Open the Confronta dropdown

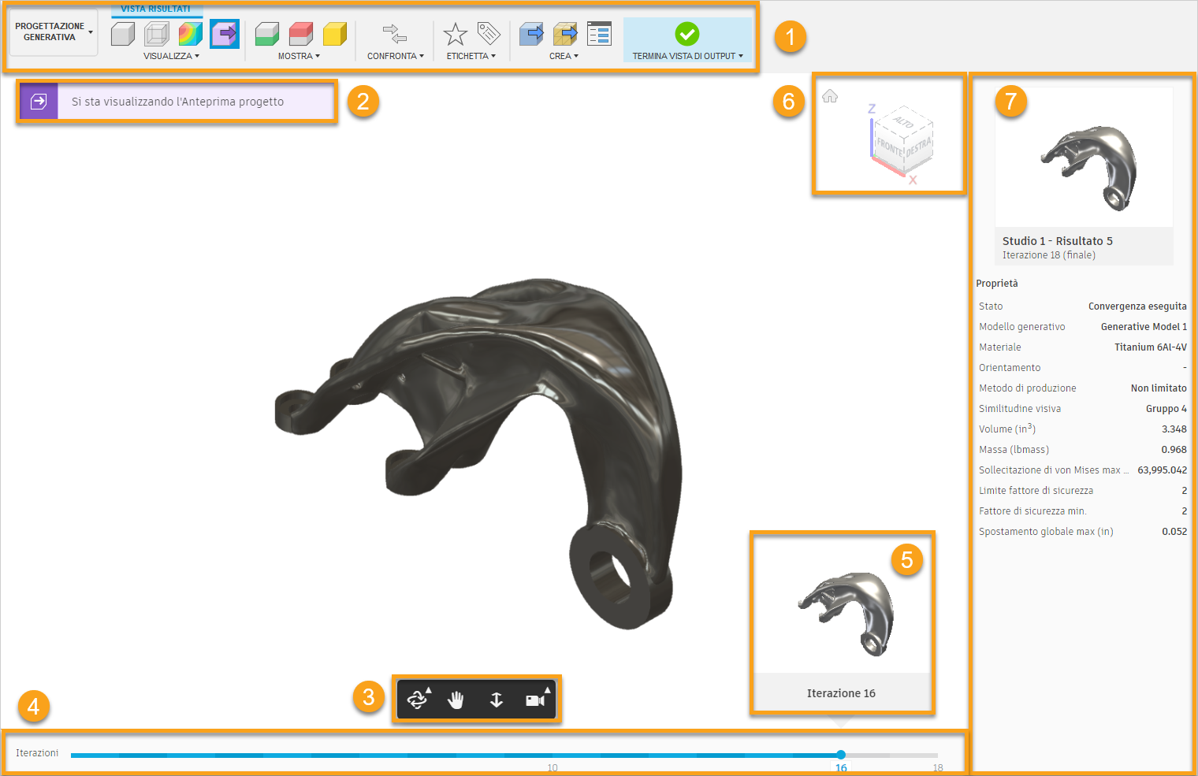click(x=394, y=55)
